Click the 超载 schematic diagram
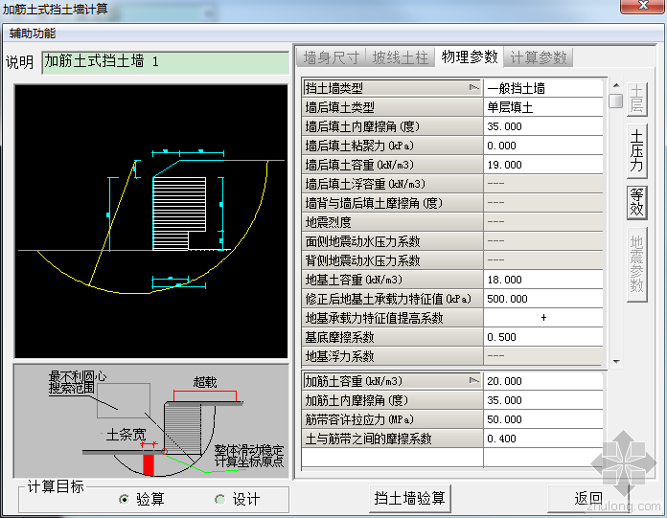 tap(151, 420)
